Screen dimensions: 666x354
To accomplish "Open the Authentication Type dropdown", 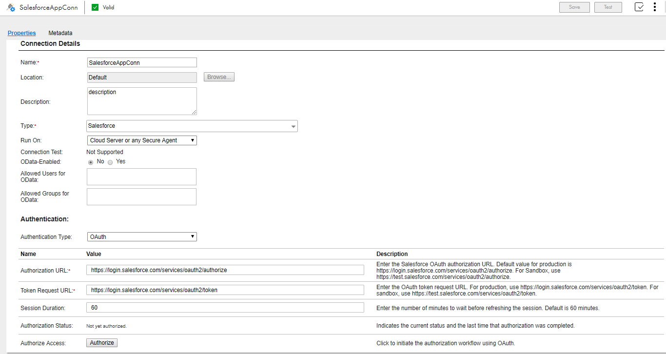I will point(142,237).
